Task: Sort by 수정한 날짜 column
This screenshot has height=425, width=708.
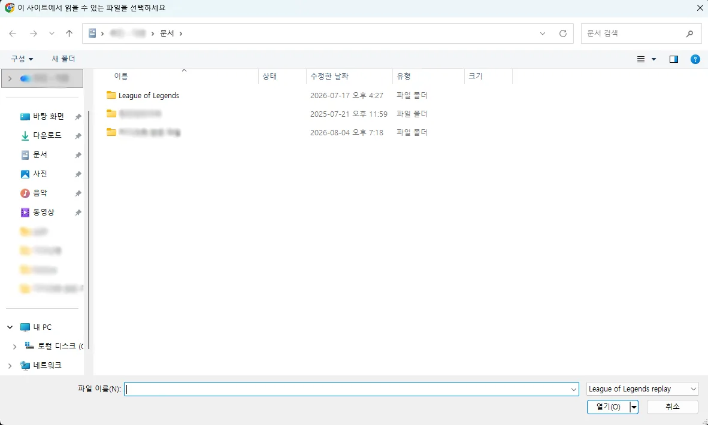Action: [349, 76]
